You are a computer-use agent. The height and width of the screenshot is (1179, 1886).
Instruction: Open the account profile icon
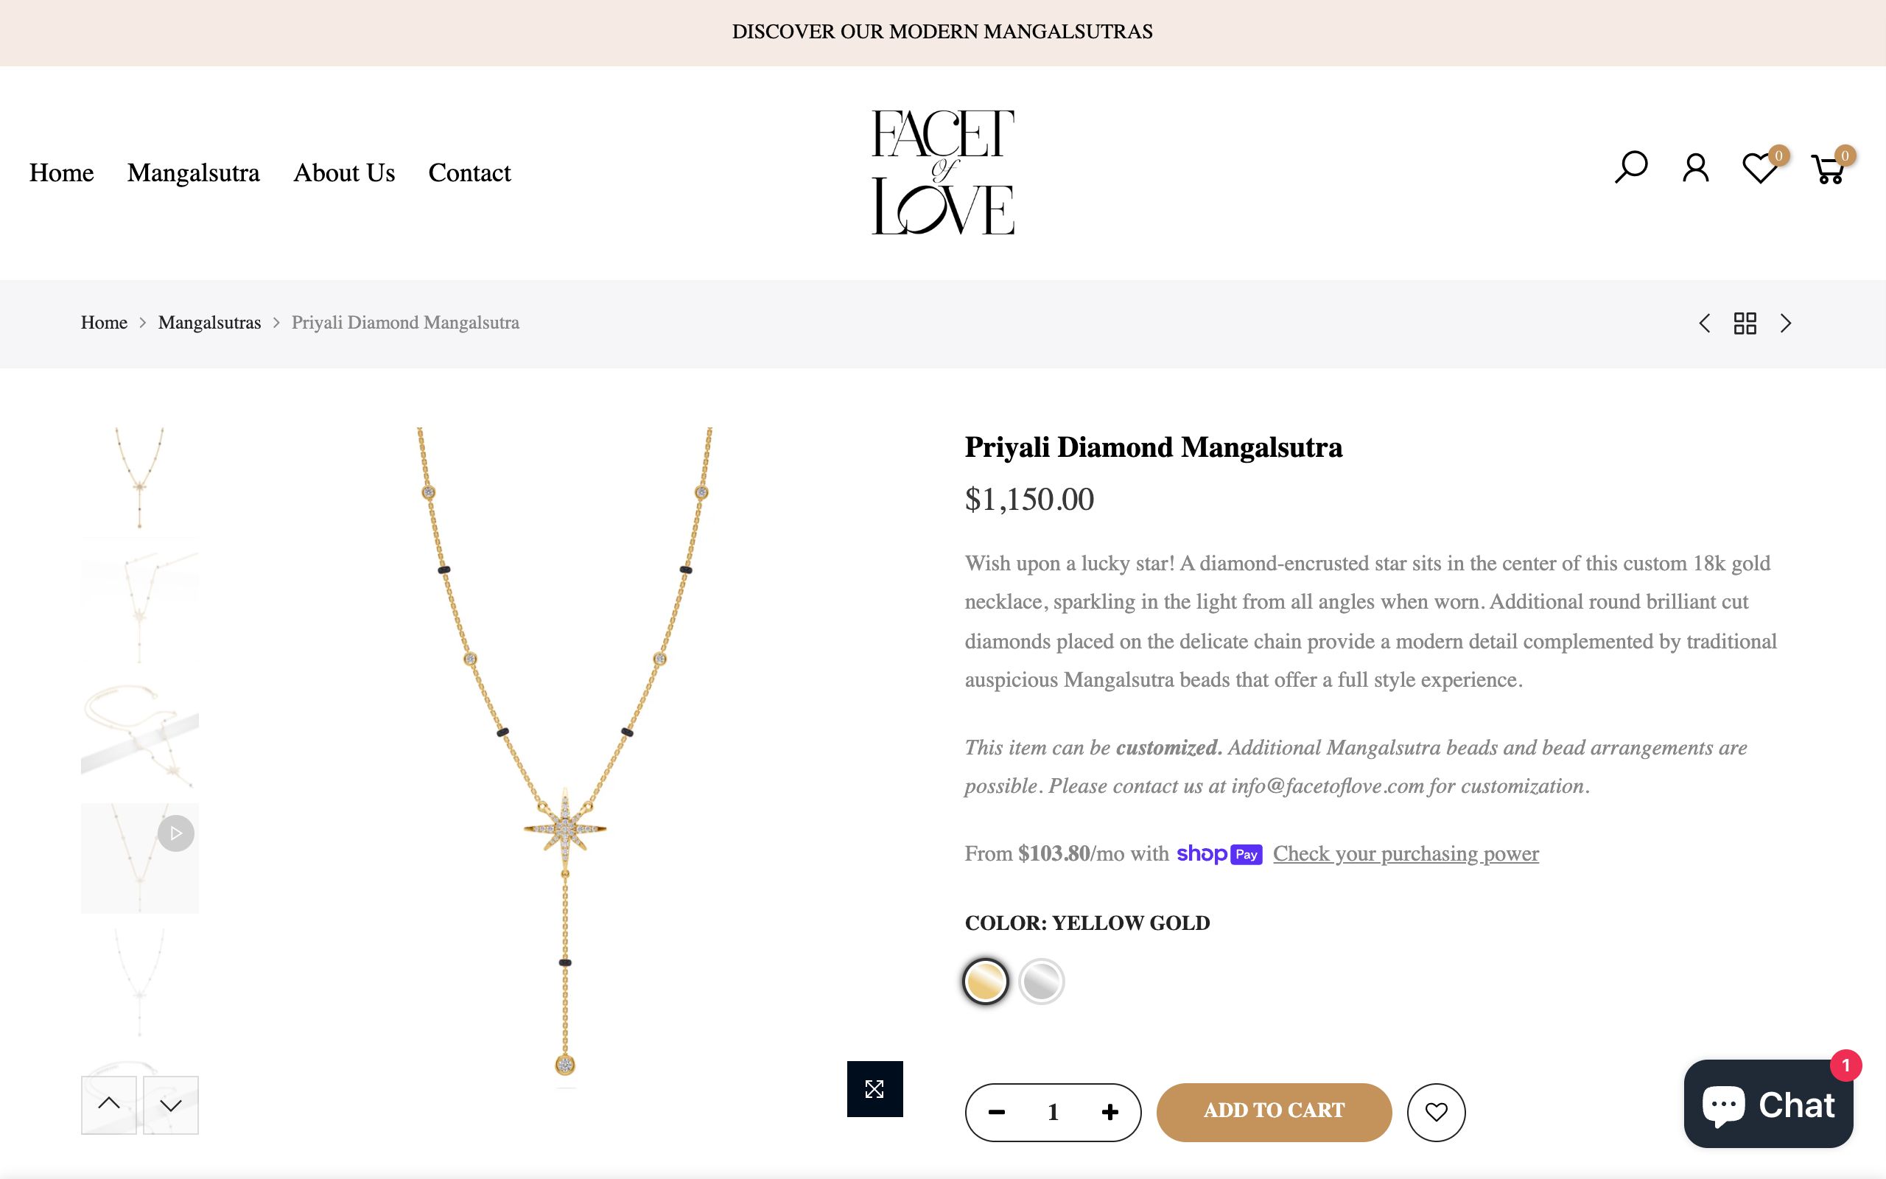1695,168
